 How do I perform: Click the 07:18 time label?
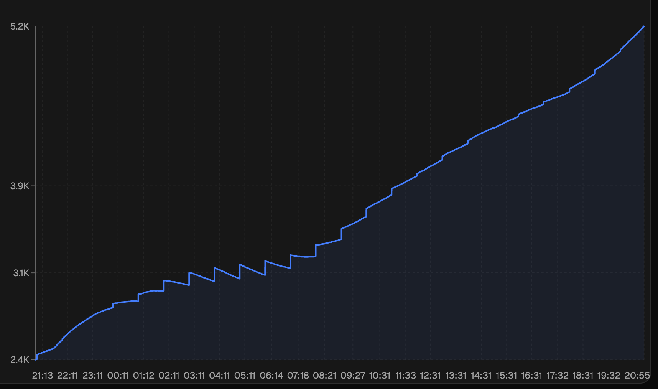(x=298, y=376)
